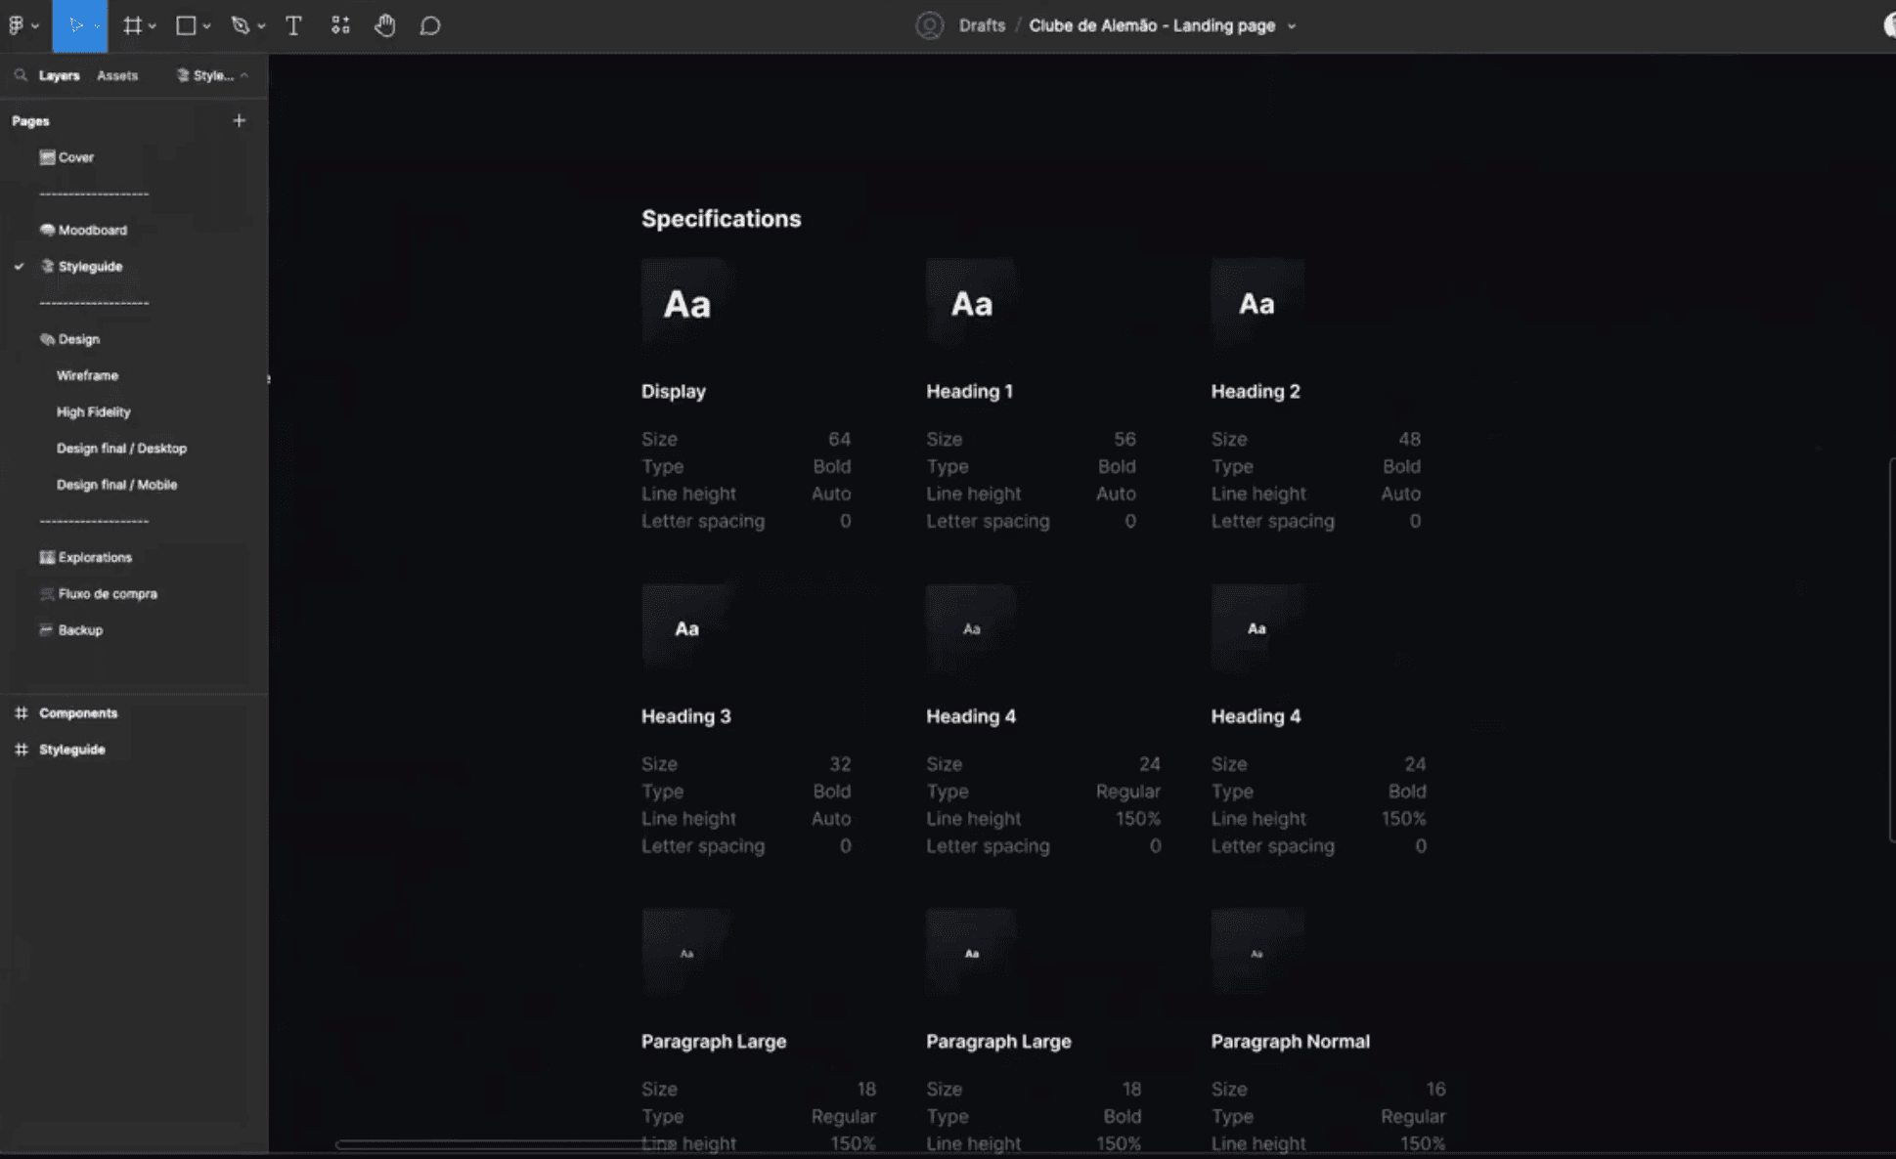
Task: Switch to the Assets tab
Action: pyautogui.click(x=117, y=75)
